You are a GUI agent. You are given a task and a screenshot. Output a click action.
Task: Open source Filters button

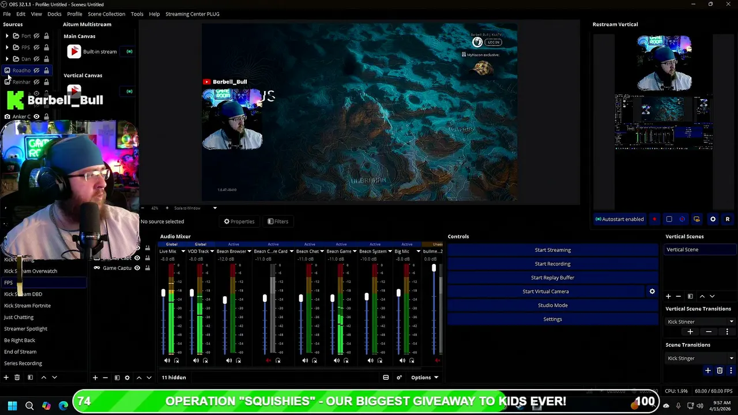coord(277,221)
